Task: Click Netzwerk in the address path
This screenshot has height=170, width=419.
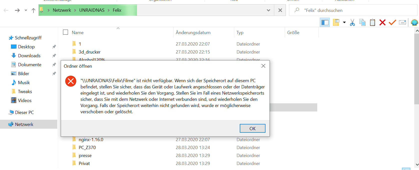Action: coord(62,10)
